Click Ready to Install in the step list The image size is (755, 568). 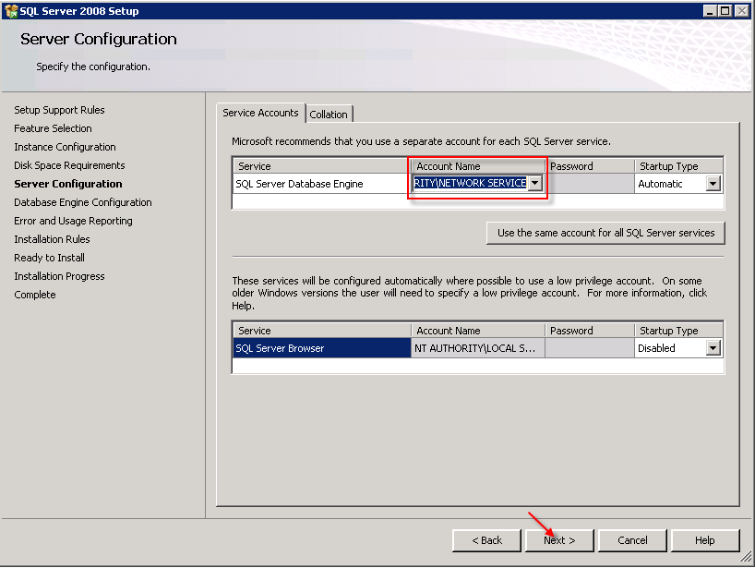point(49,258)
